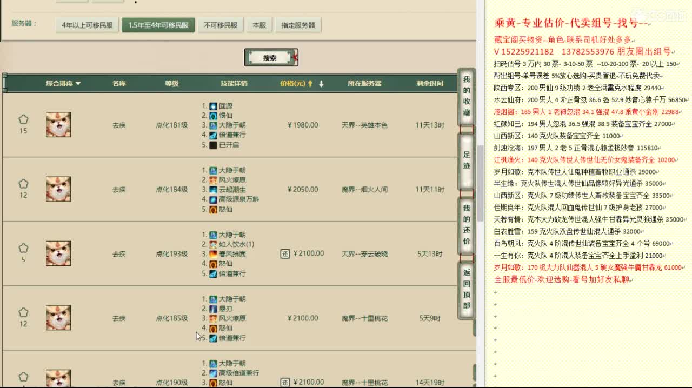Open the 我的还价 side tab
This screenshot has height=388, width=692.
coord(466,225)
